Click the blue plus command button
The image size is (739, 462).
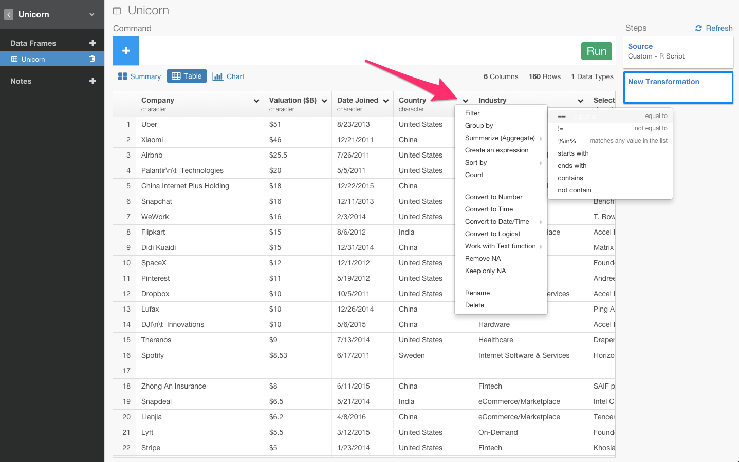pos(126,51)
